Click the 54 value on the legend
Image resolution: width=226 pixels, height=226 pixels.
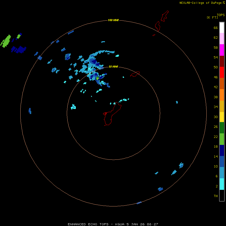pos(216,57)
